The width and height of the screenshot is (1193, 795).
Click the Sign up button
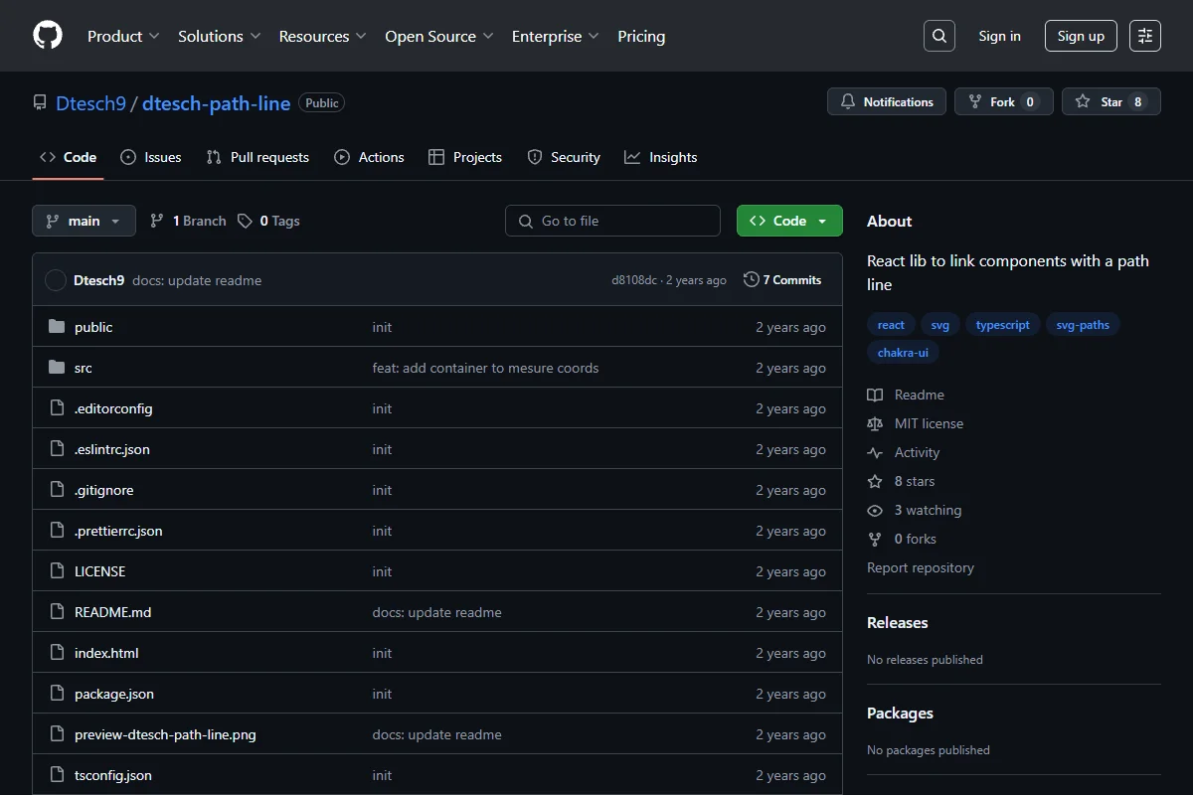click(x=1081, y=36)
